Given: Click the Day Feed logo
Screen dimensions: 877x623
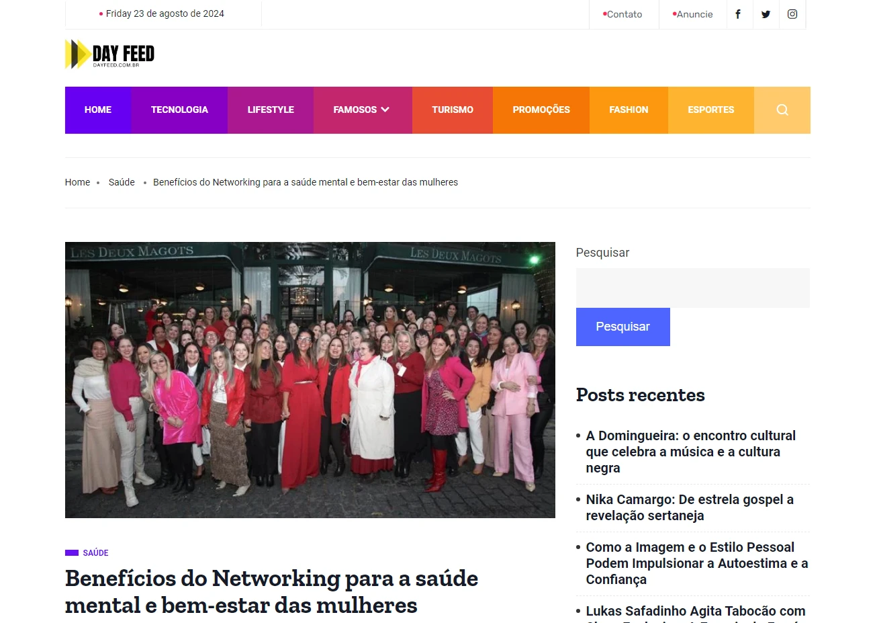Looking at the screenshot, I should click(x=110, y=54).
